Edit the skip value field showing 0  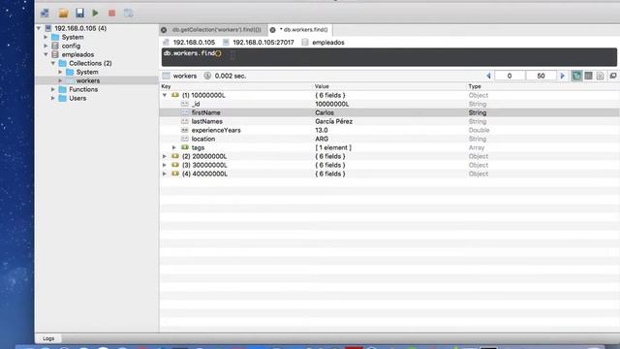510,76
